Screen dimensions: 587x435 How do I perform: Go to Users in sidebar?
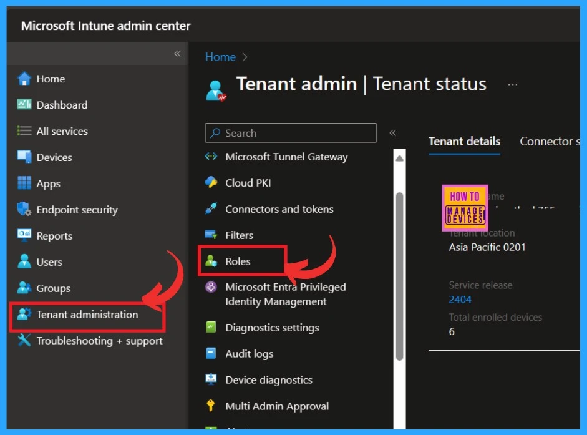click(49, 262)
